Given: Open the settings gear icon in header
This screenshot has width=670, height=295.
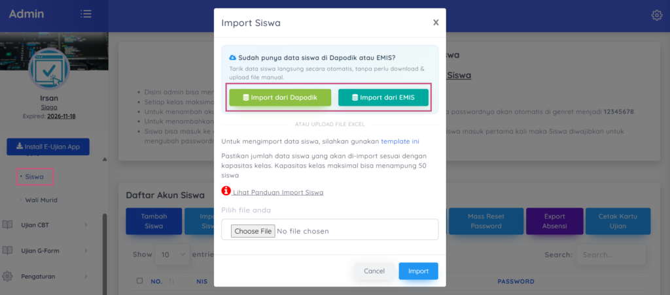Looking at the screenshot, I should pyautogui.click(x=657, y=16).
